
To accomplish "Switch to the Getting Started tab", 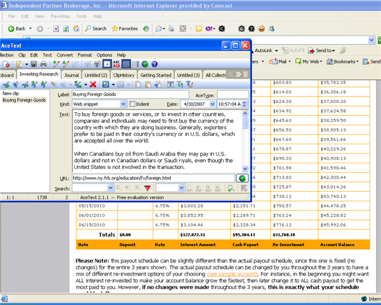I will pos(156,75).
